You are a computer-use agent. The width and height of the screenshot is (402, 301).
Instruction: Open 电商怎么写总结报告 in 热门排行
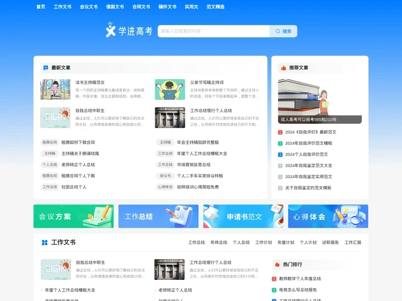(x=298, y=290)
